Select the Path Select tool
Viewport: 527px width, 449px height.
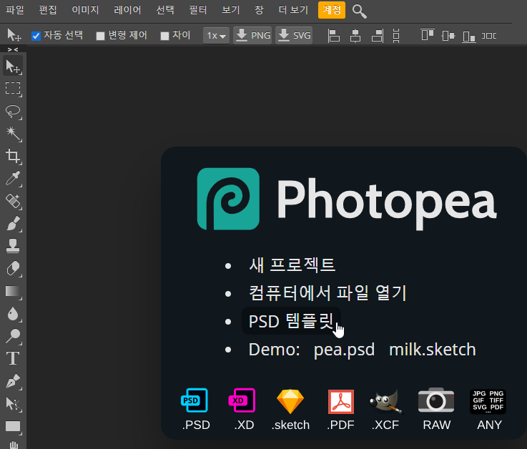[13, 404]
